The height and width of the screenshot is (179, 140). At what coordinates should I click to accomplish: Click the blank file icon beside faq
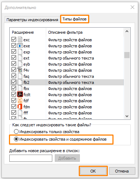20,76
